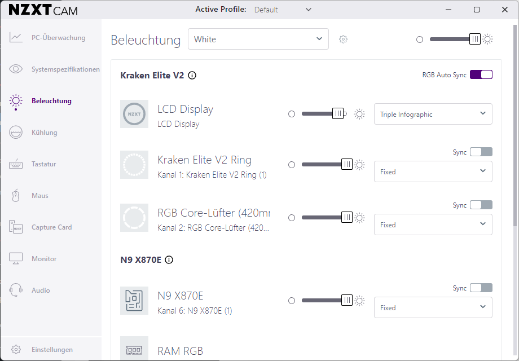Screen dimensions: 519x361
Task: Open the Triple Infographic dropdown
Action: tap(433, 114)
